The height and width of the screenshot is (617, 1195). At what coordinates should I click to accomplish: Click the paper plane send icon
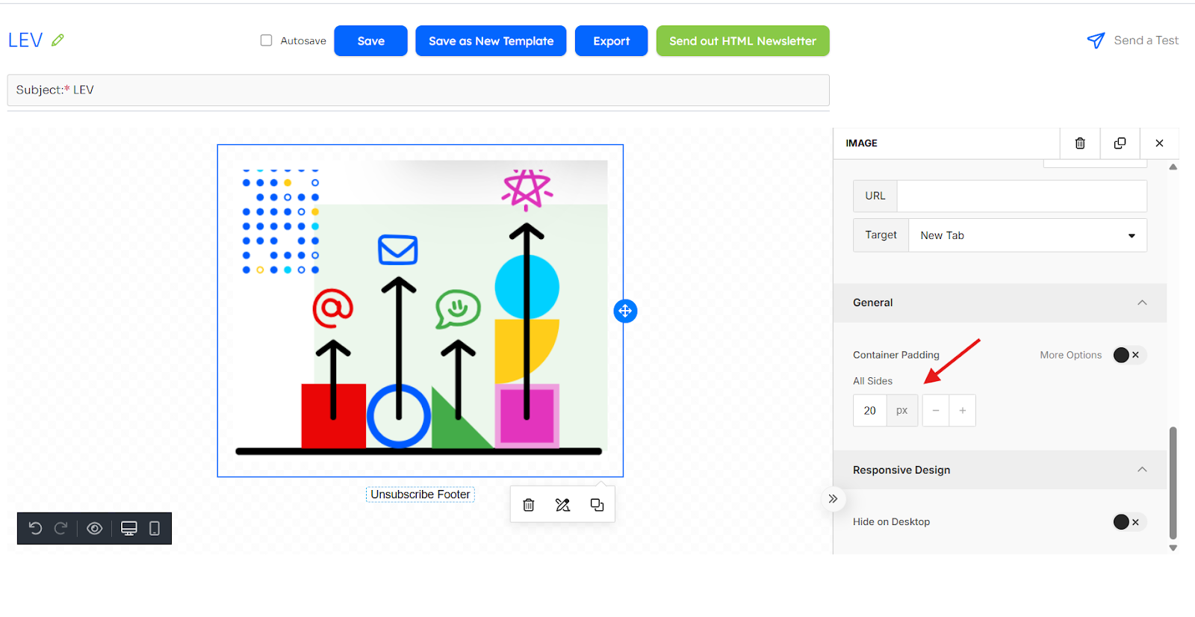pyautogui.click(x=1096, y=40)
